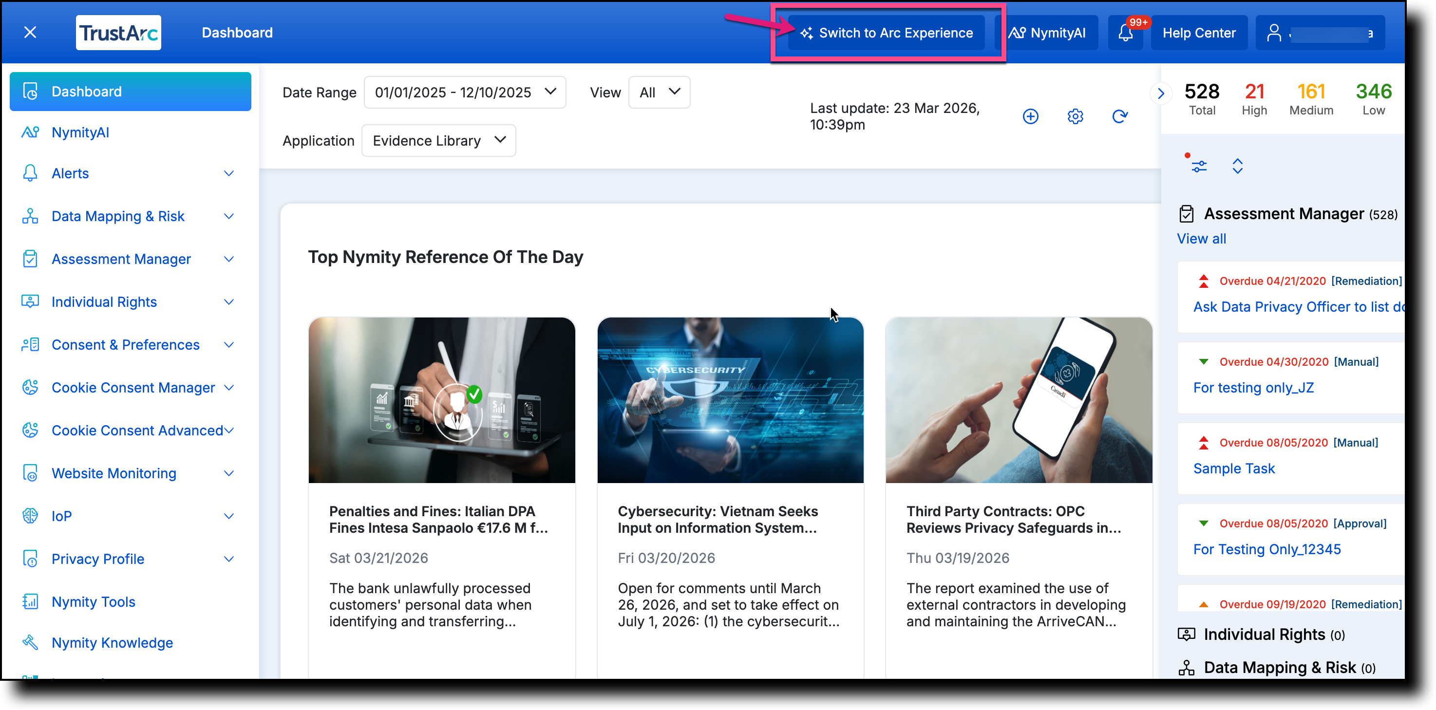Click the View all link under Assessment Manager
This screenshot has height=710, width=1436.
[1201, 239]
